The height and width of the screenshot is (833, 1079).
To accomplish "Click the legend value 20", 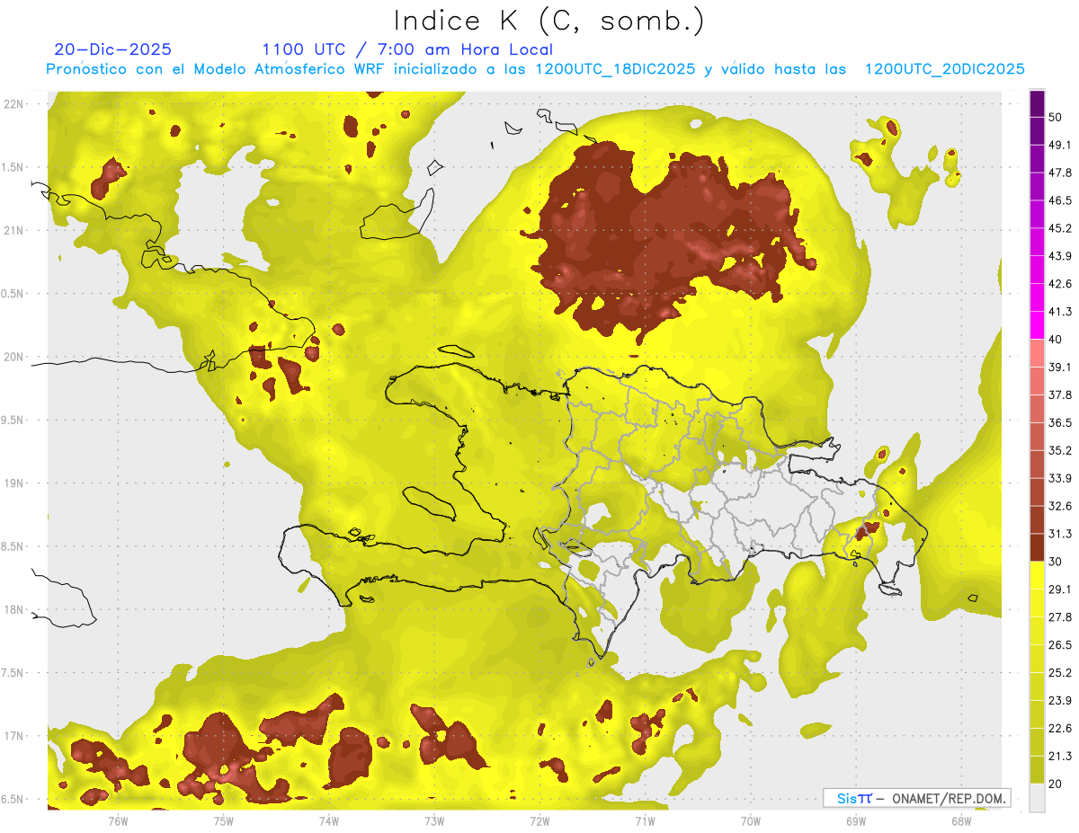I will click(1056, 784).
